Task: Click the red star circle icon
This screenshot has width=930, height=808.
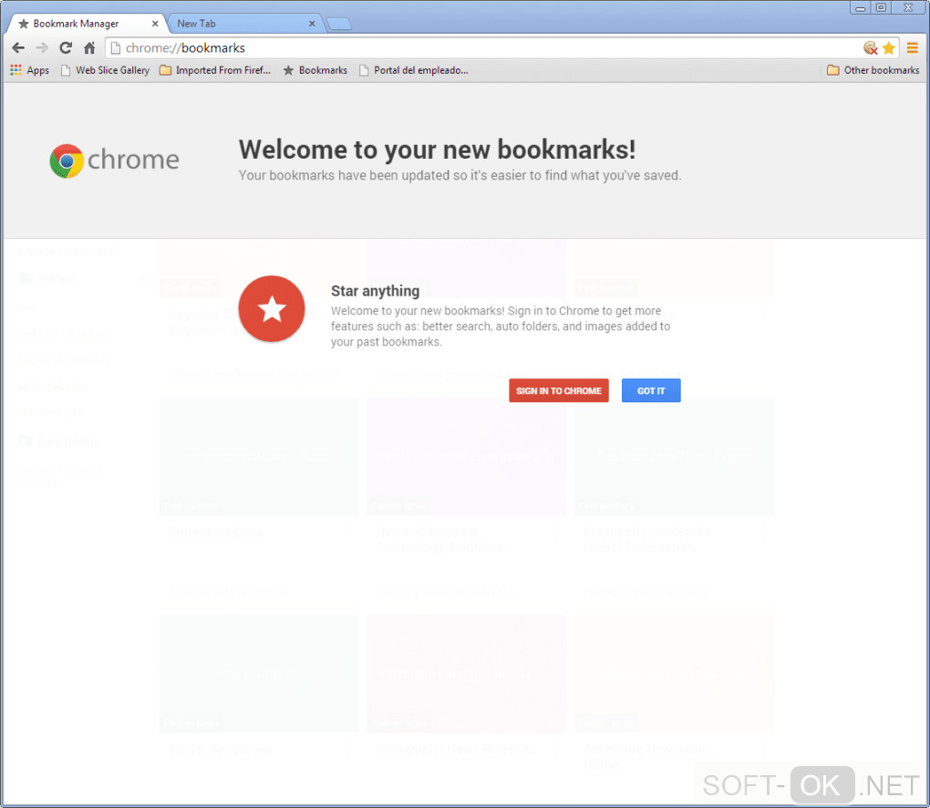Action: pos(272,308)
